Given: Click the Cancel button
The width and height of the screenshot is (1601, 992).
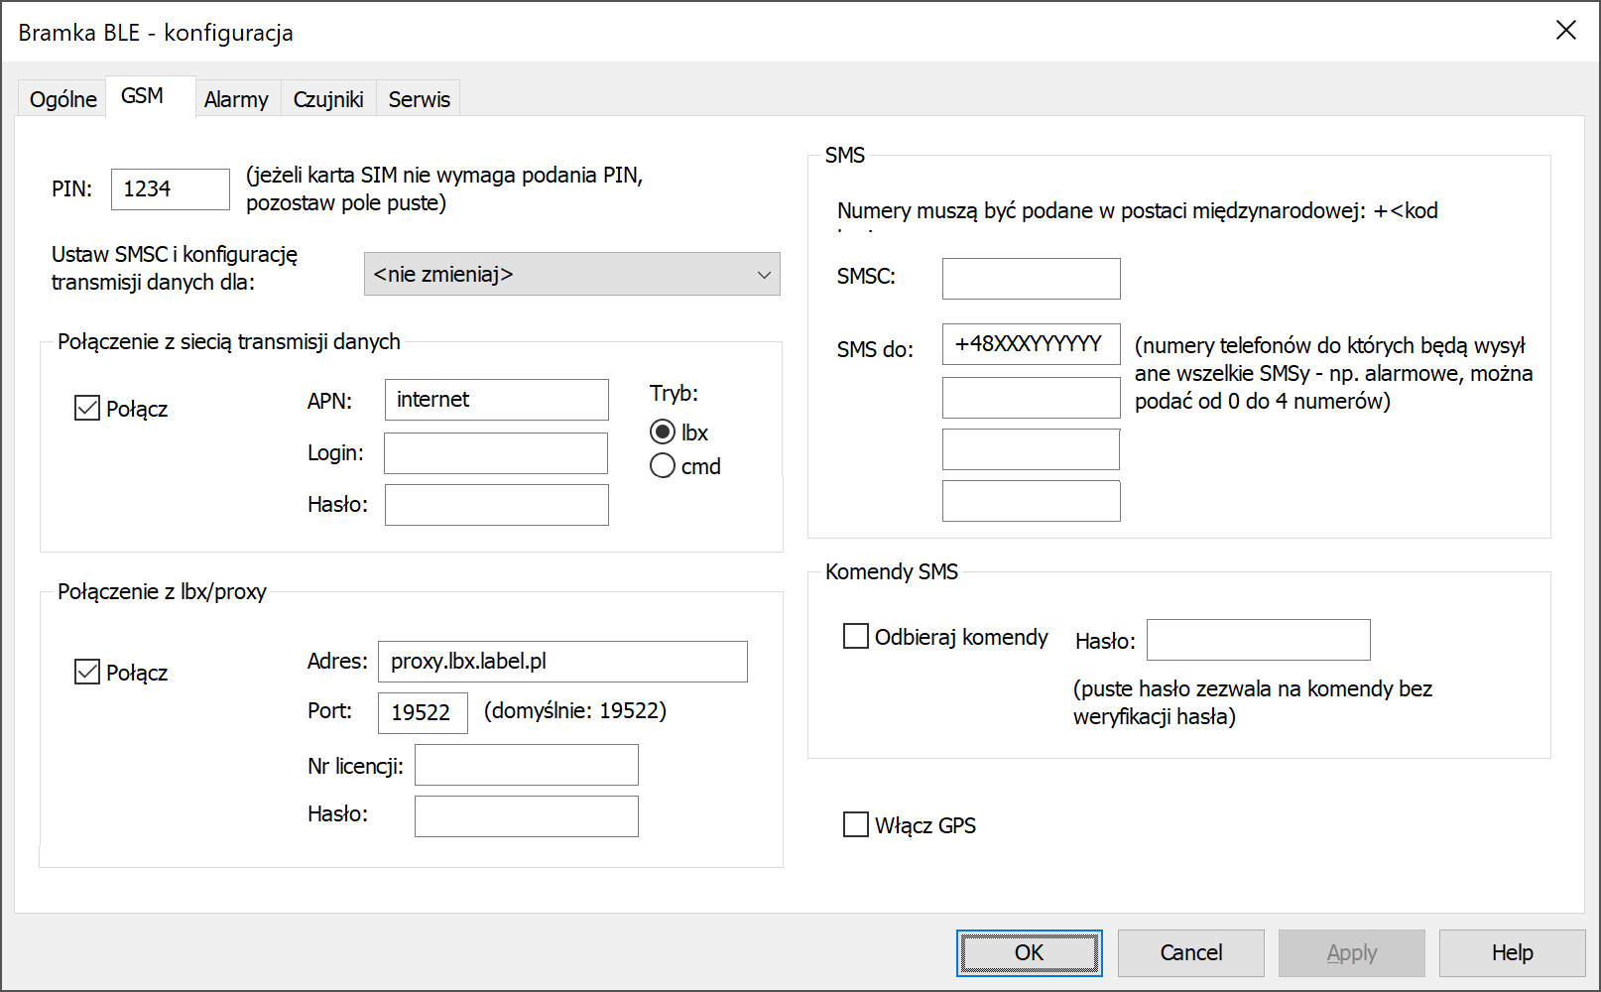Looking at the screenshot, I should 1191,952.
